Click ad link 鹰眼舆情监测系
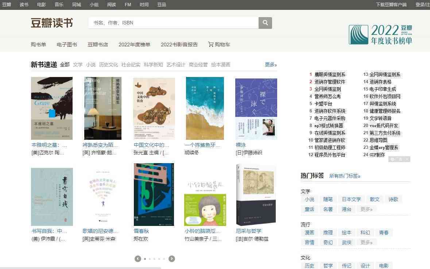430x269 pixels. [x=330, y=74]
